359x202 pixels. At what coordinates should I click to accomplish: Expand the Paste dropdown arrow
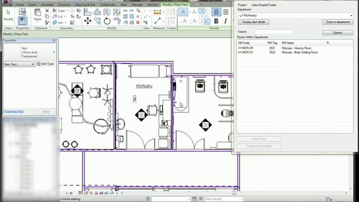[38, 22]
